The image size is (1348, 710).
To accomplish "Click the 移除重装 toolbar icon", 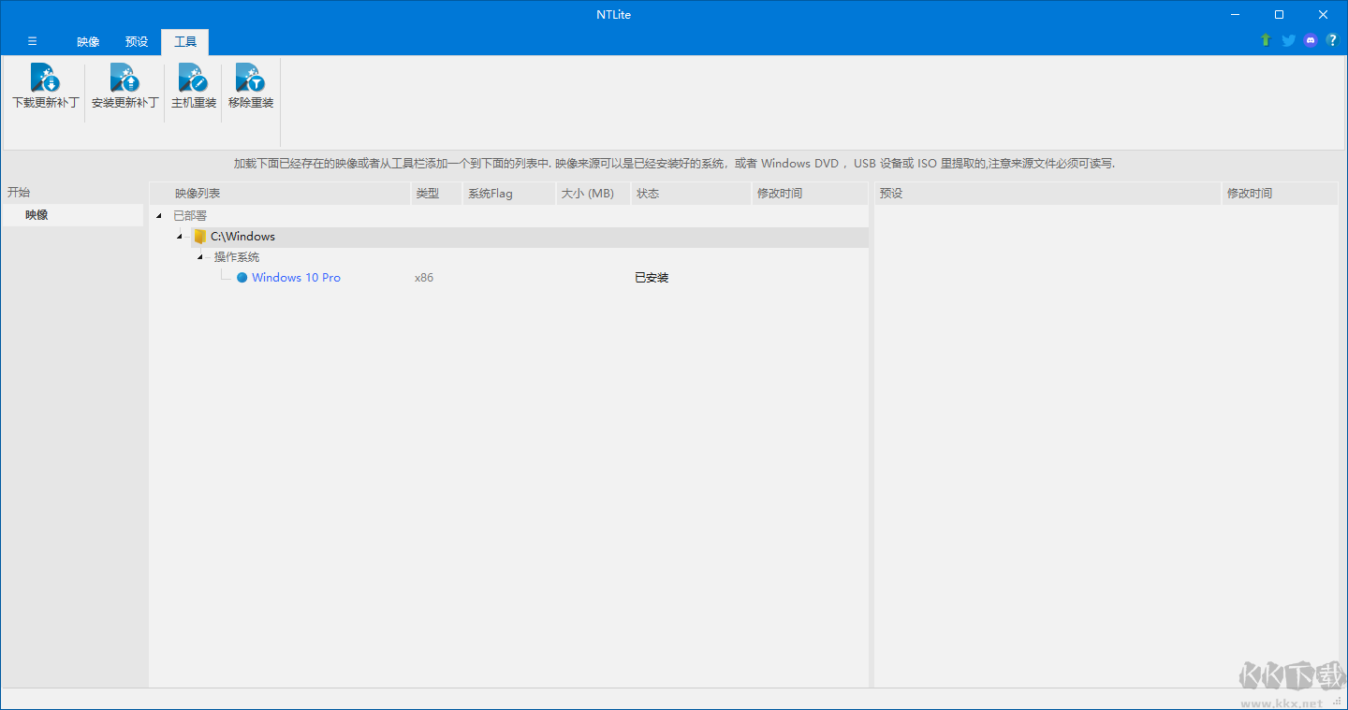I will pyautogui.click(x=250, y=78).
